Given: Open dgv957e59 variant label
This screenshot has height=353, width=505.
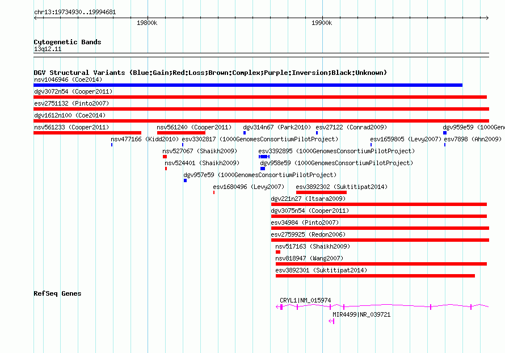Looking at the screenshot, I should tap(260, 175).
